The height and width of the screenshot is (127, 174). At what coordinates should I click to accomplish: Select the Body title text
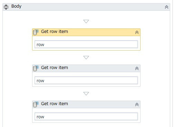(x=16, y=6)
